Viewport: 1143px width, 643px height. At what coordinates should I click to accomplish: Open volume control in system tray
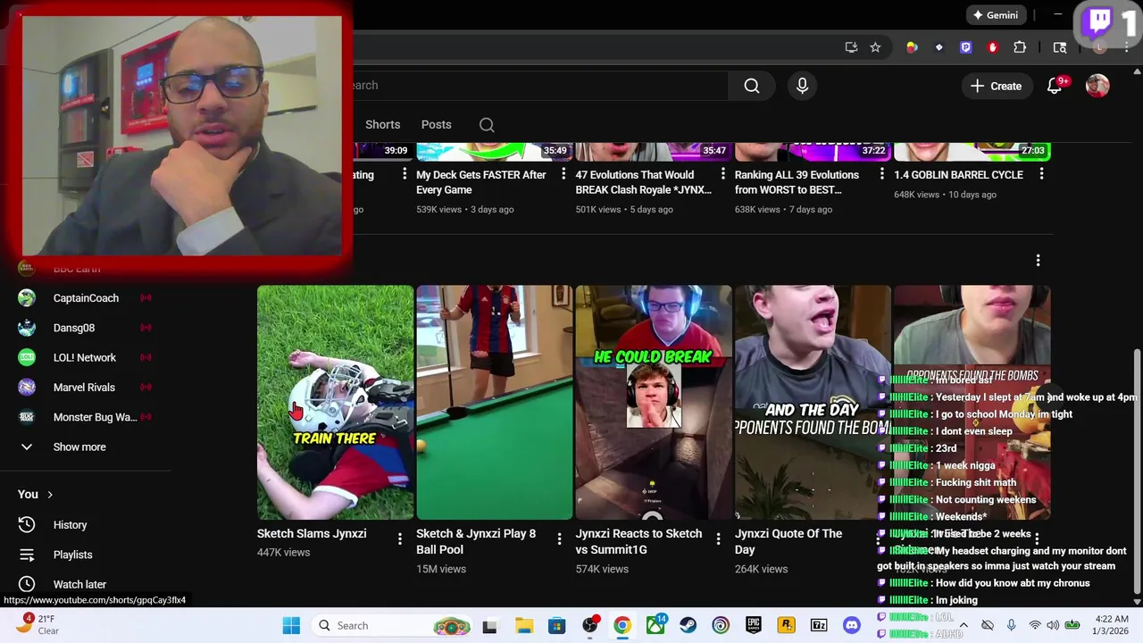coord(1054,626)
